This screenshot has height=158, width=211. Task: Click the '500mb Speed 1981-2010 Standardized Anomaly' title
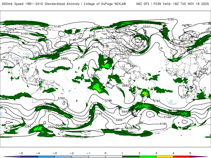41,4
